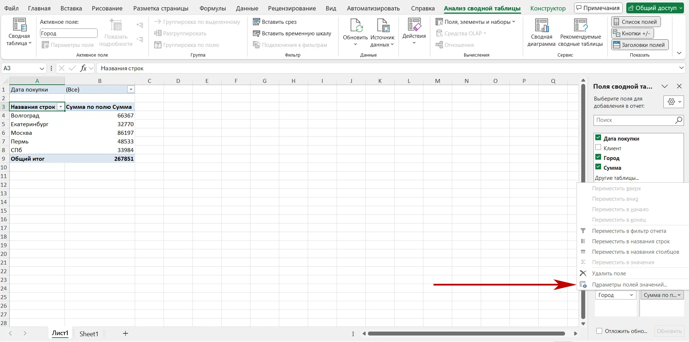689x342 pixels.
Task: Select Параметры полей значений menu item
Action: pos(629,285)
